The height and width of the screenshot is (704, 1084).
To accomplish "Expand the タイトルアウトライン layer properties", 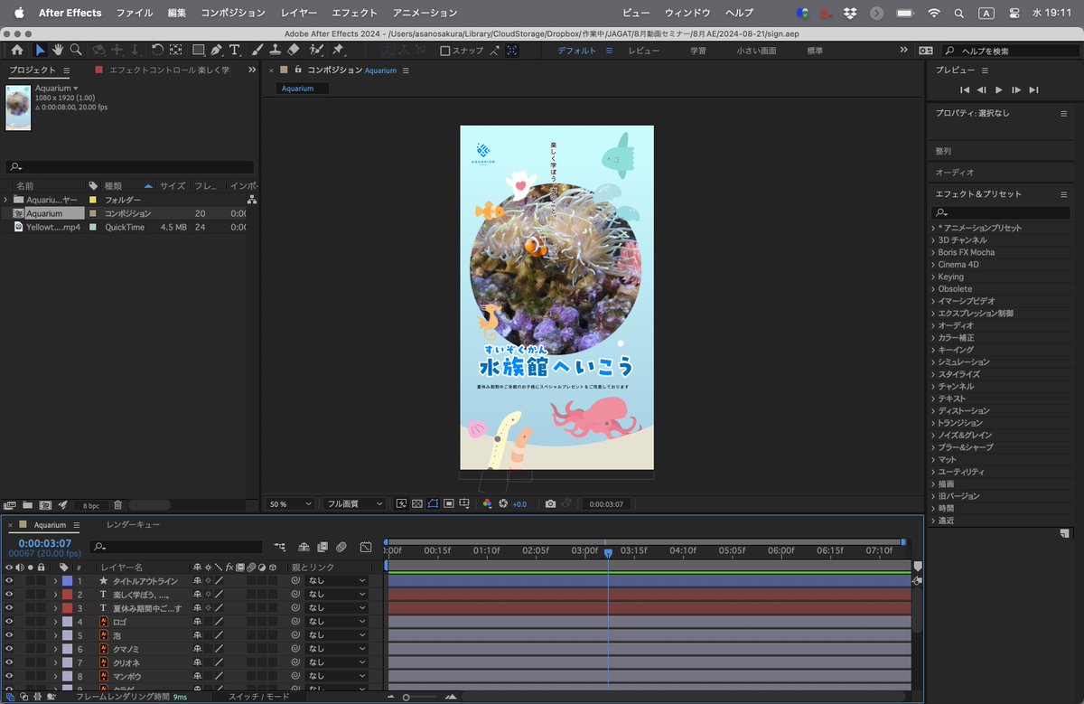I will tap(55, 581).
